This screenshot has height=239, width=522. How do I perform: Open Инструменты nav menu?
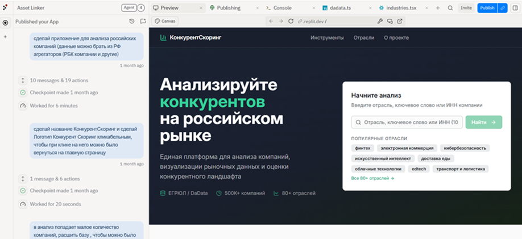[327, 38]
